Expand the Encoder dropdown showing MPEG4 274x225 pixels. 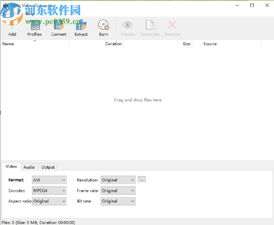pos(49,190)
